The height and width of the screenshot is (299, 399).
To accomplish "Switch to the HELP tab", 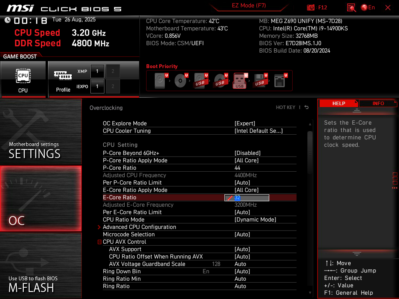I will click(339, 103).
